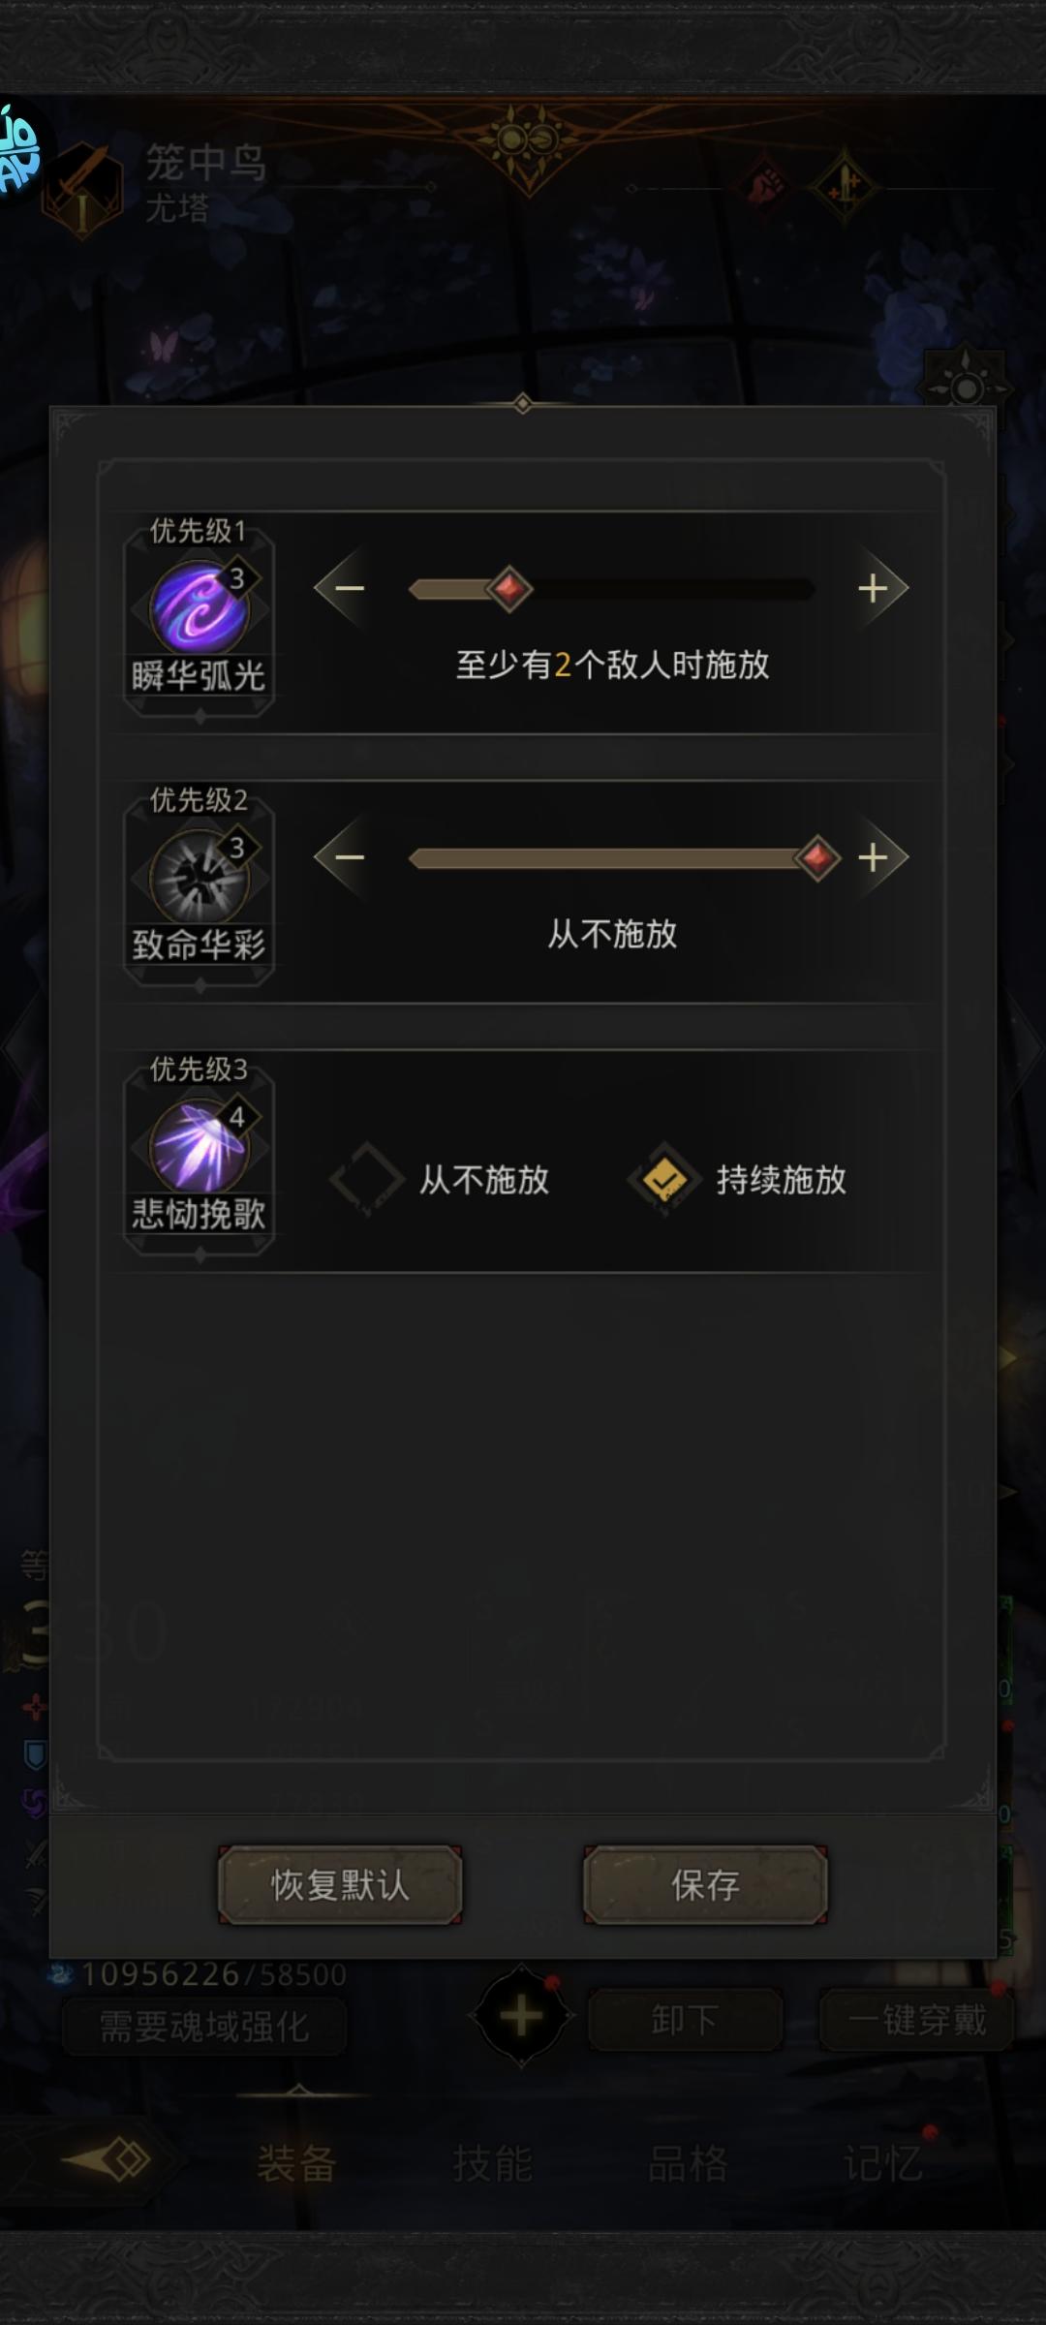
Task: Click the 瞬华弧光 slider red gem handle
Action: (509, 588)
